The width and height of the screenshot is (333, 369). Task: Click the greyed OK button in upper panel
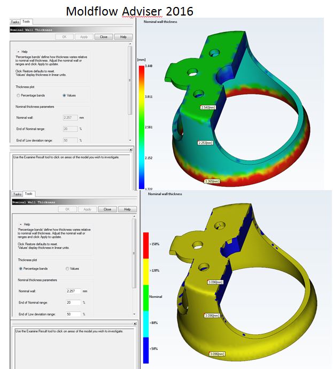click(x=64, y=37)
